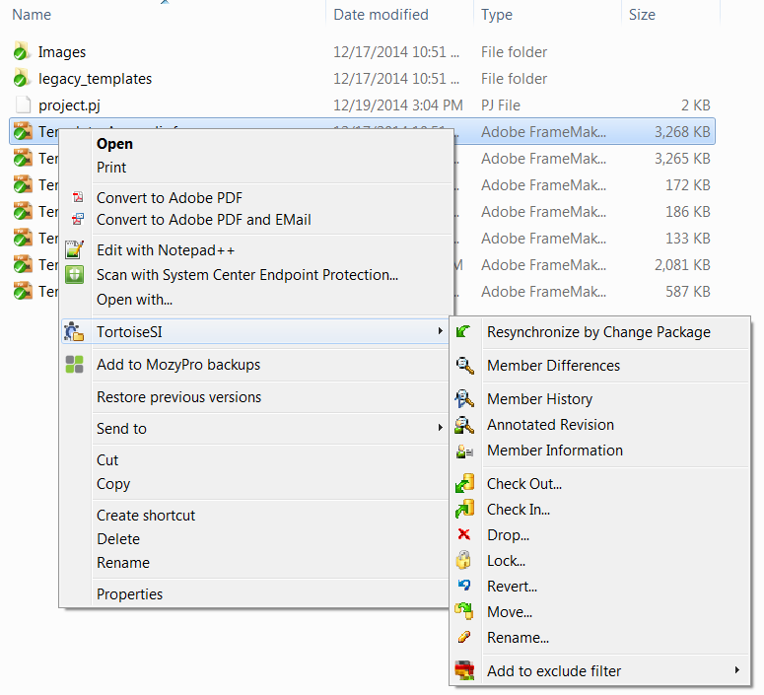Click the Revert blue arrow icon

pyautogui.click(x=463, y=587)
